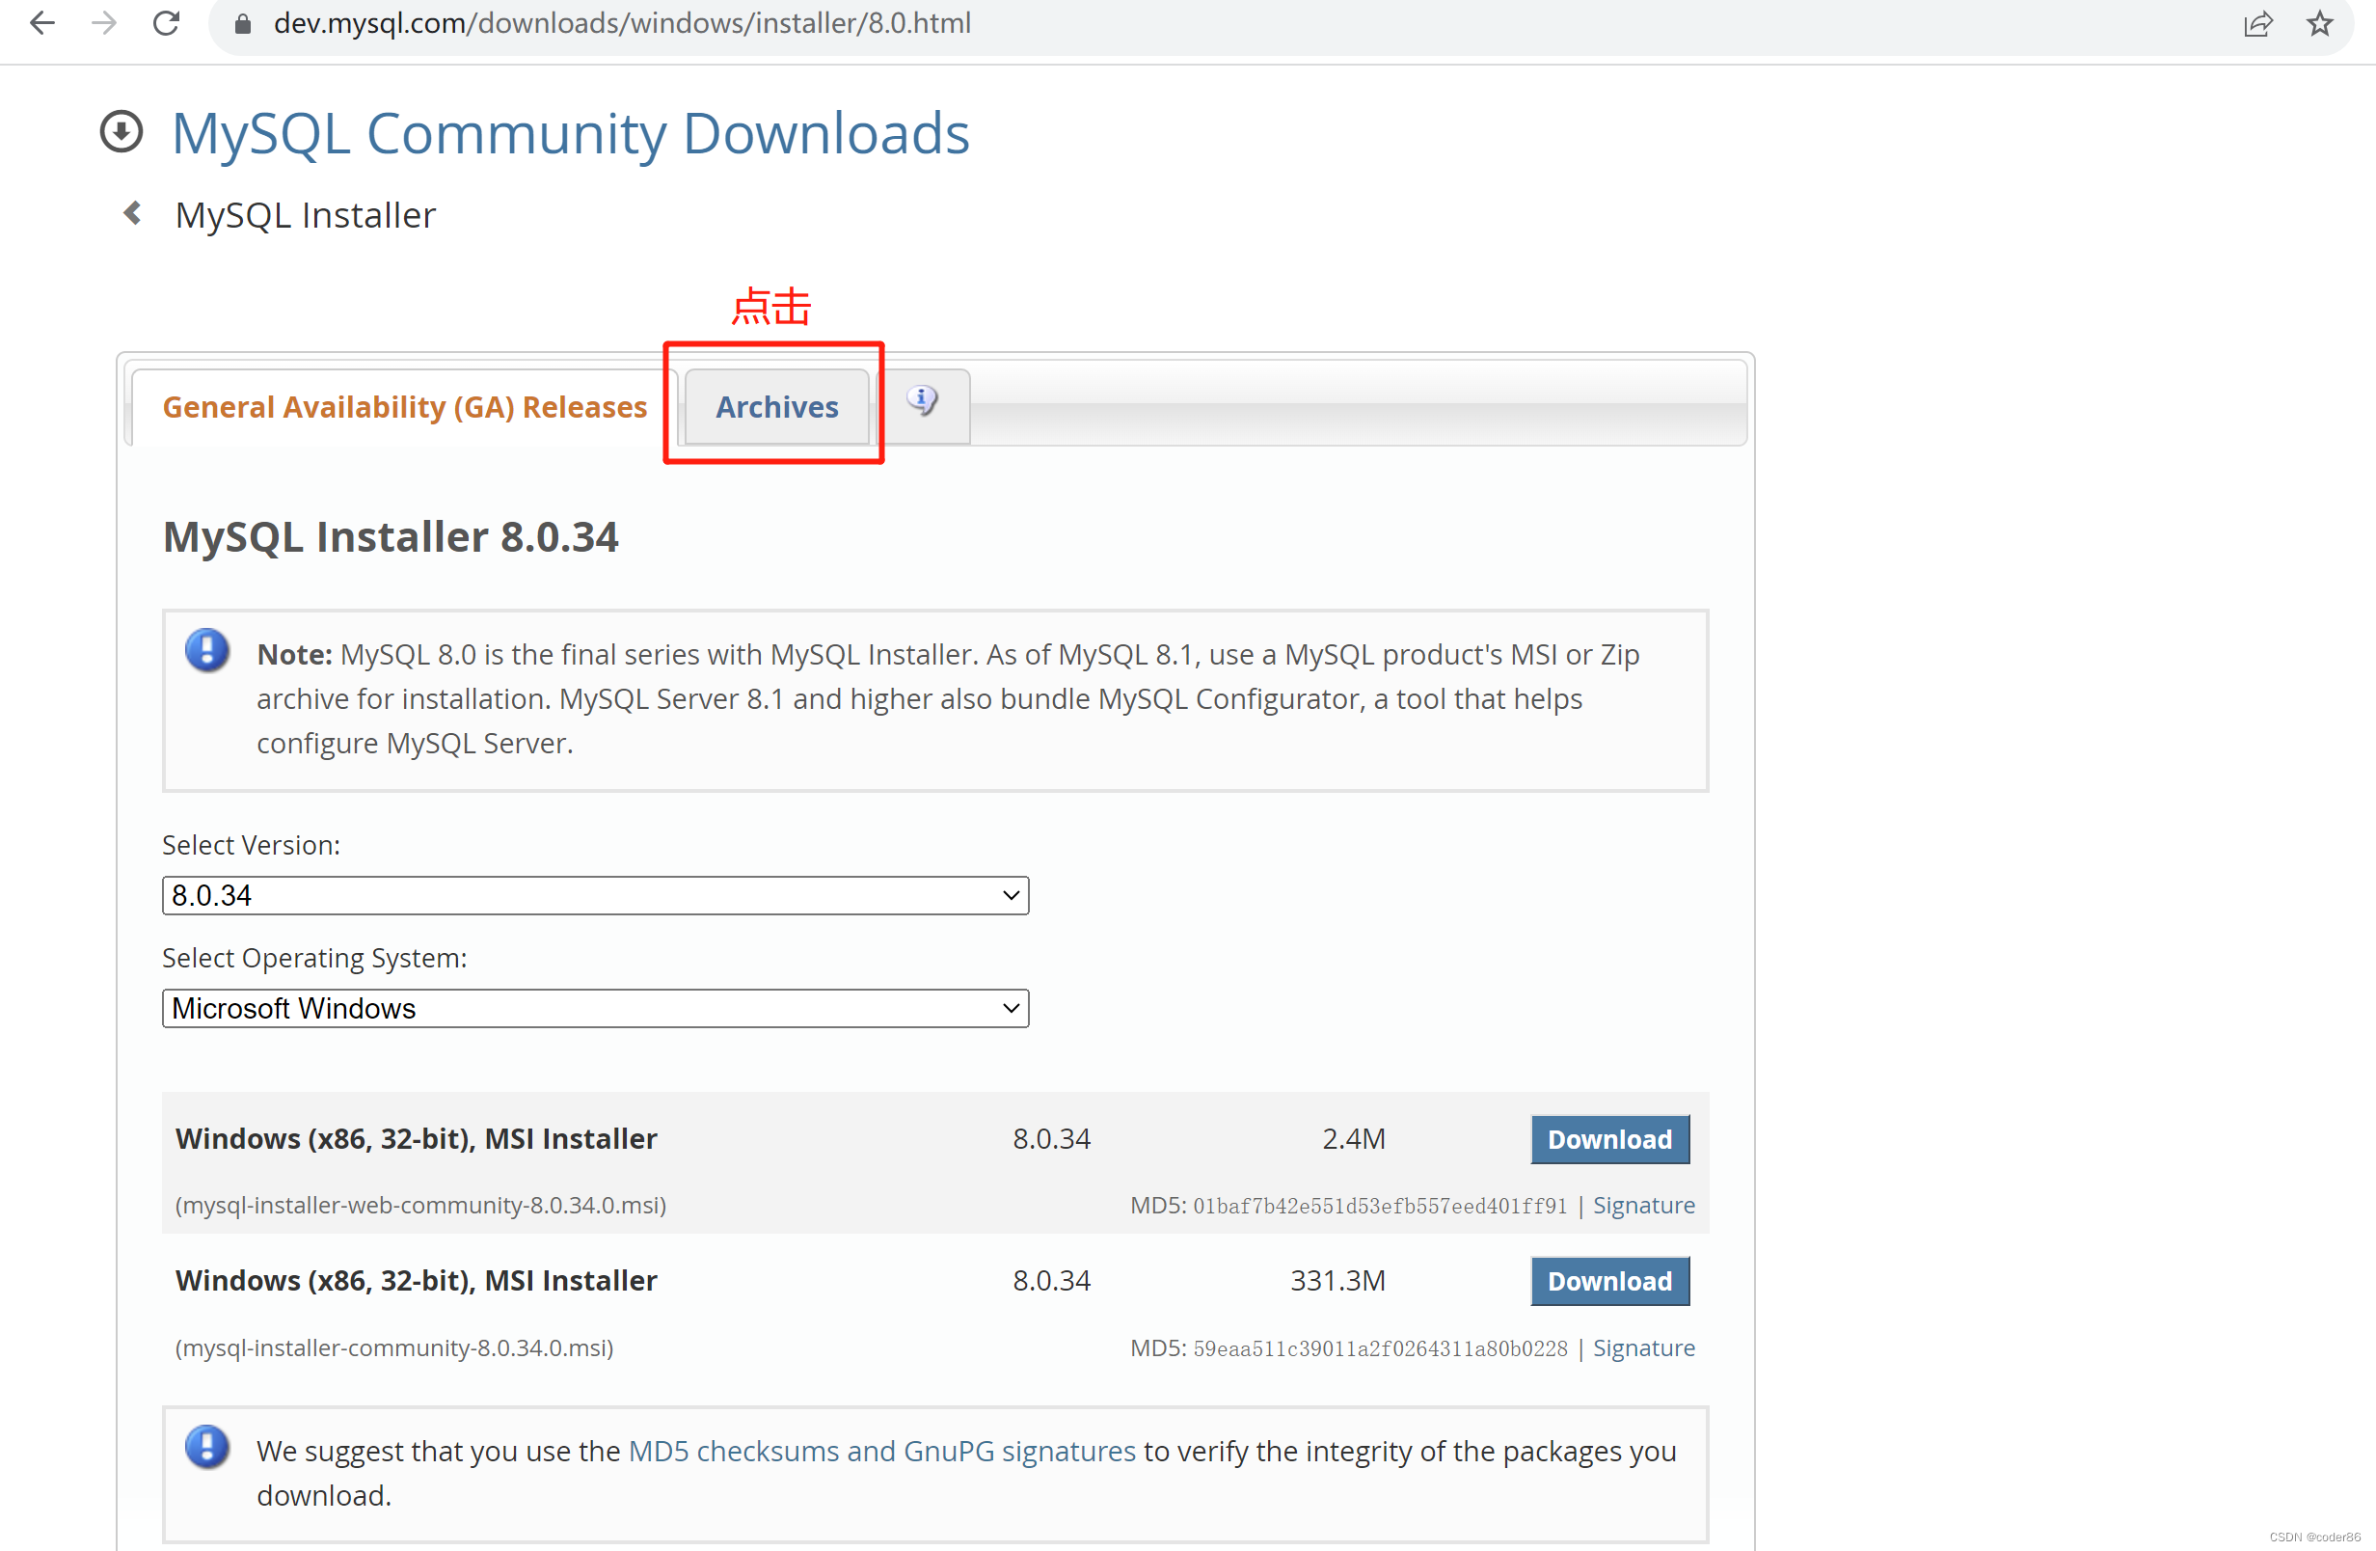Download the 331.3M community installer
This screenshot has width=2376, height=1551.
(x=1608, y=1280)
